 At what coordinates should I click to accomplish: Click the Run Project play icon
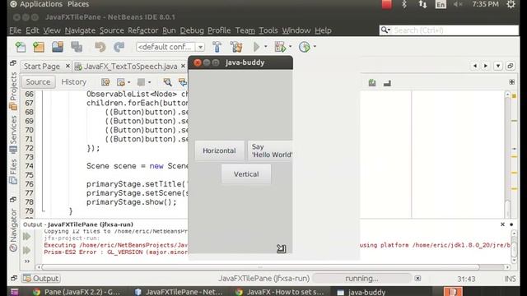(x=257, y=47)
